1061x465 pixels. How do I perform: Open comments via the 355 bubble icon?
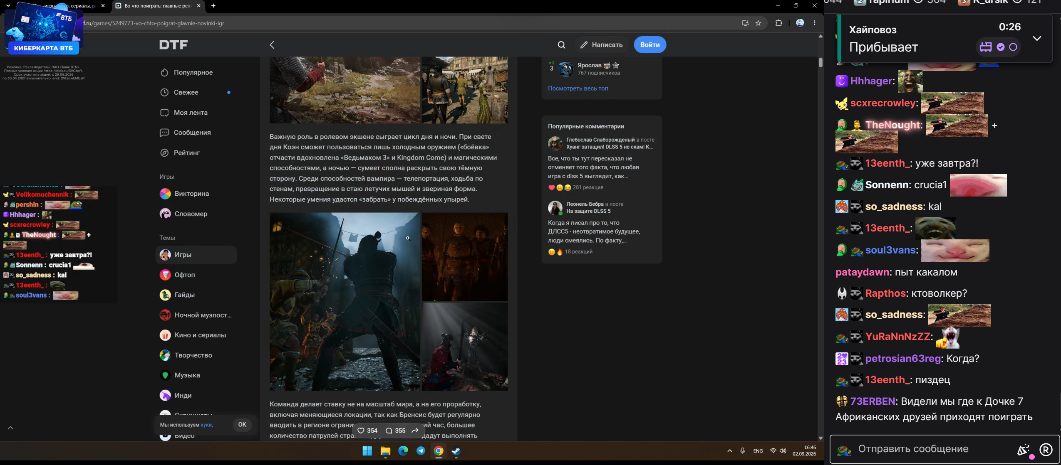[x=395, y=431]
